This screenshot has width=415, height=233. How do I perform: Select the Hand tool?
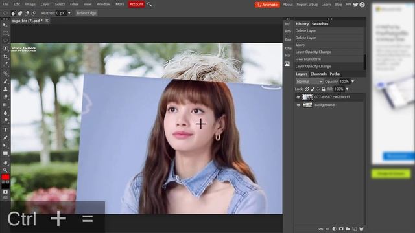[x=5, y=162]
